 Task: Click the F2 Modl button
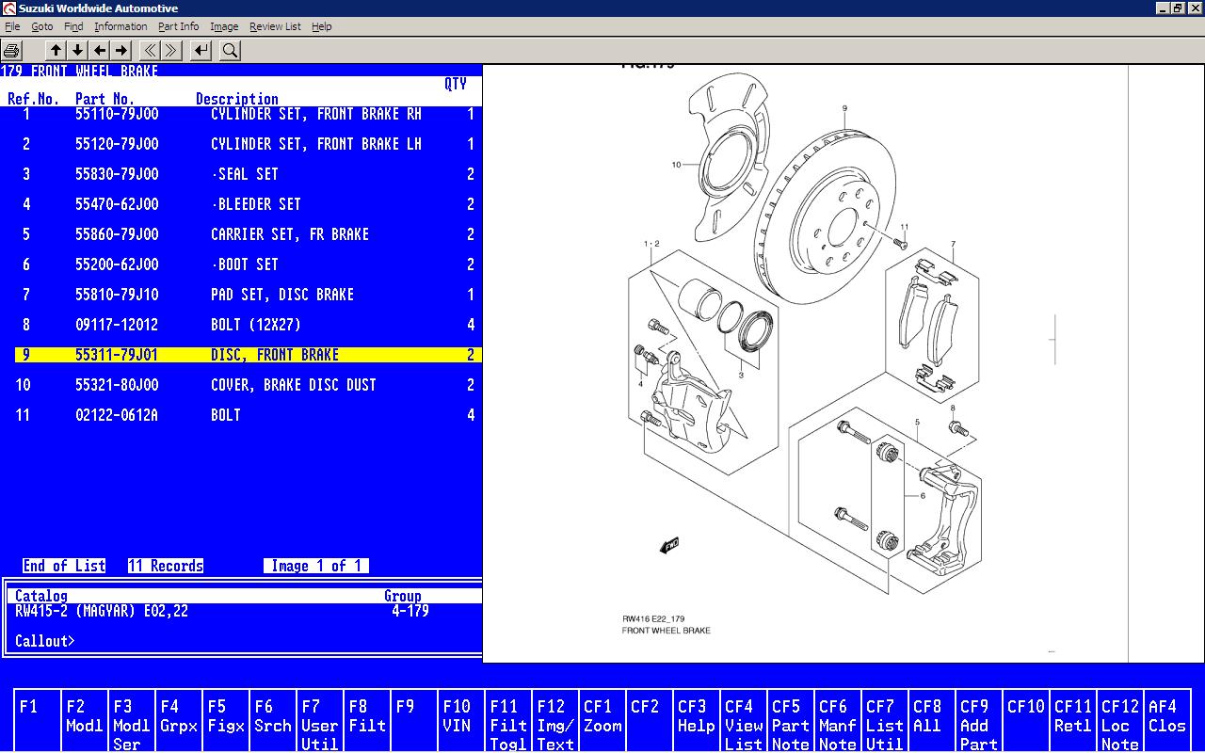coord(85,721)
